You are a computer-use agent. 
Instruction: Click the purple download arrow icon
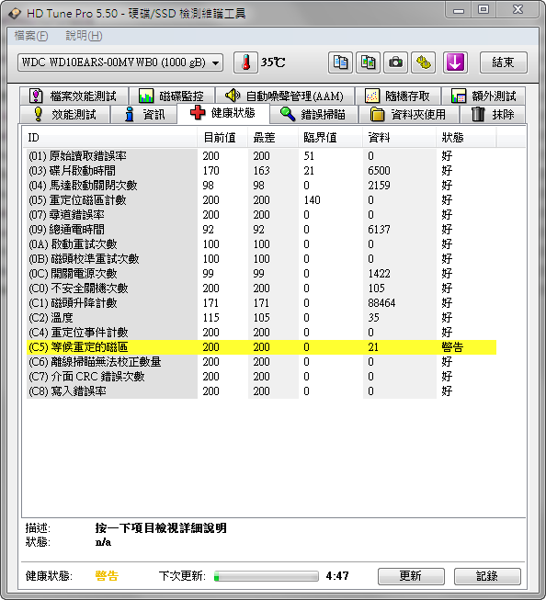(455, 62)
